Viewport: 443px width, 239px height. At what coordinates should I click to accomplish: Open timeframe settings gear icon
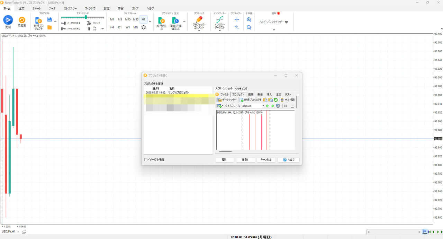144,27
